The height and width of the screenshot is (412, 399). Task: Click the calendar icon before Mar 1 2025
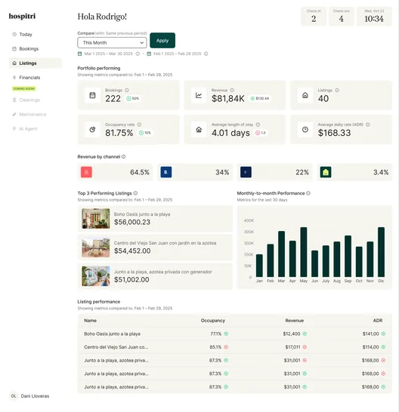pos(80,54)
